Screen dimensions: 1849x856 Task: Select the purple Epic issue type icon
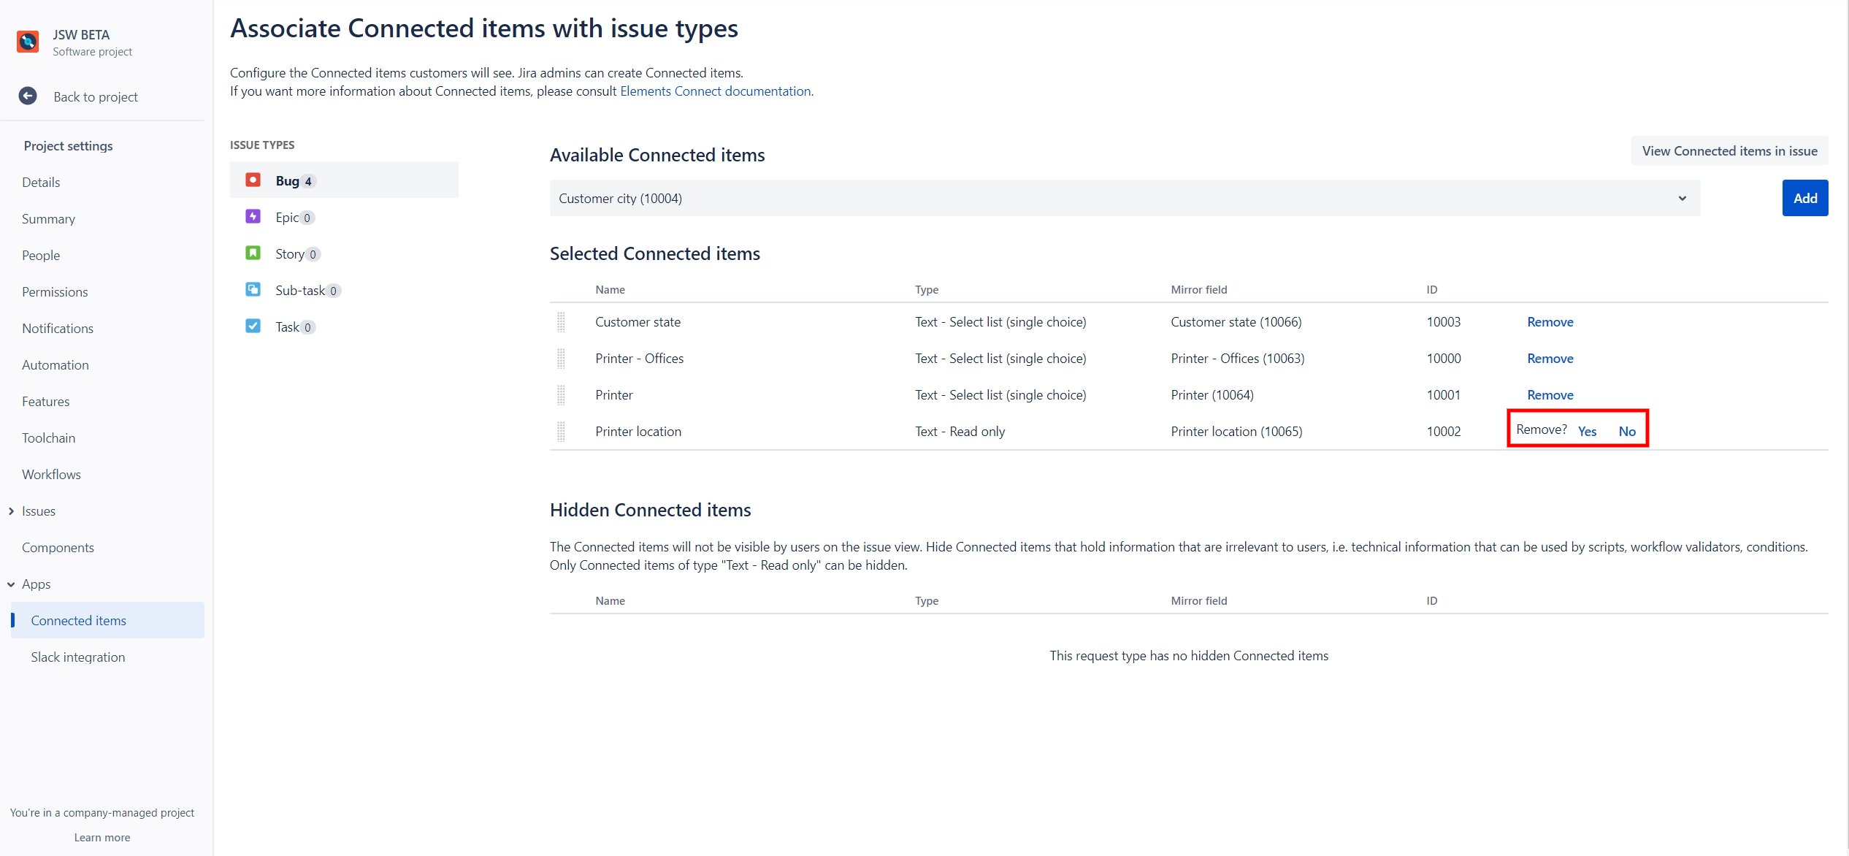click(x=253, y=217)
